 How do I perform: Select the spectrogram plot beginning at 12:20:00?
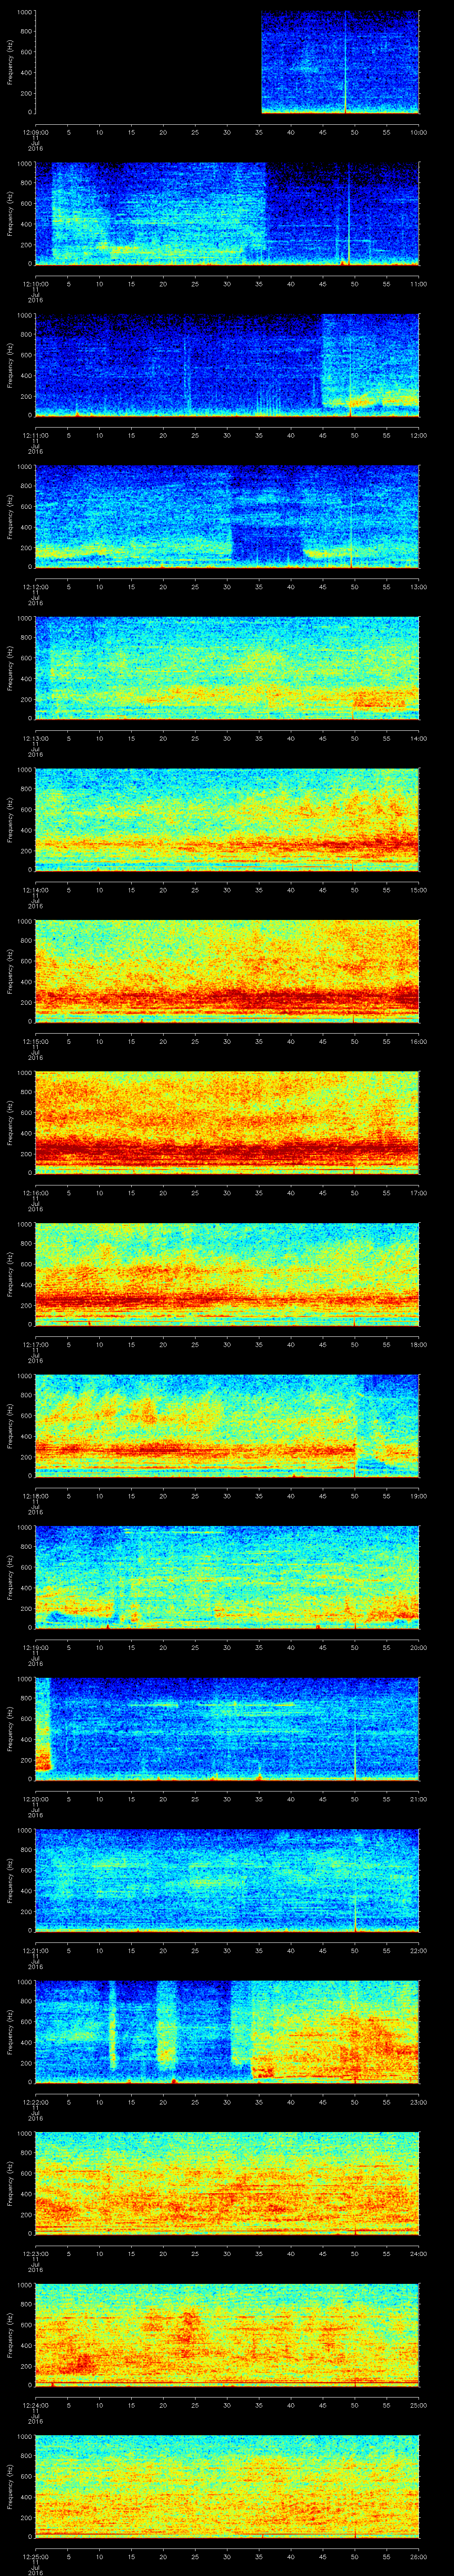pyautogui.click(x=227, y=1729)
